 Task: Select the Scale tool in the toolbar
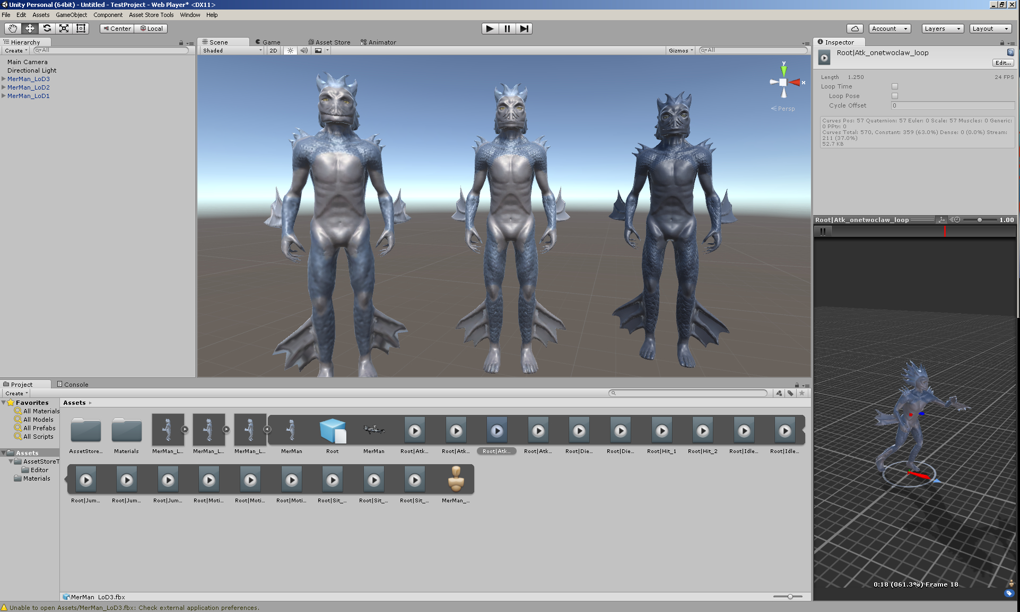point(64,28)
